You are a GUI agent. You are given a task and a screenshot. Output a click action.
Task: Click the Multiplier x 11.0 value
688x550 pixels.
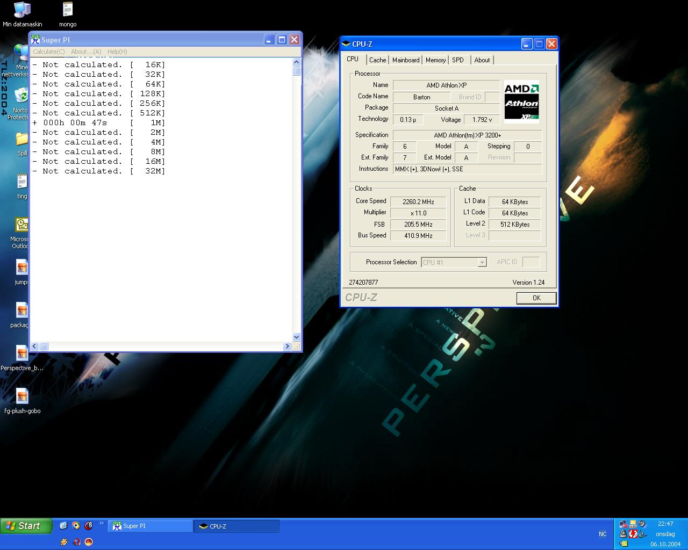coord(419,213)
